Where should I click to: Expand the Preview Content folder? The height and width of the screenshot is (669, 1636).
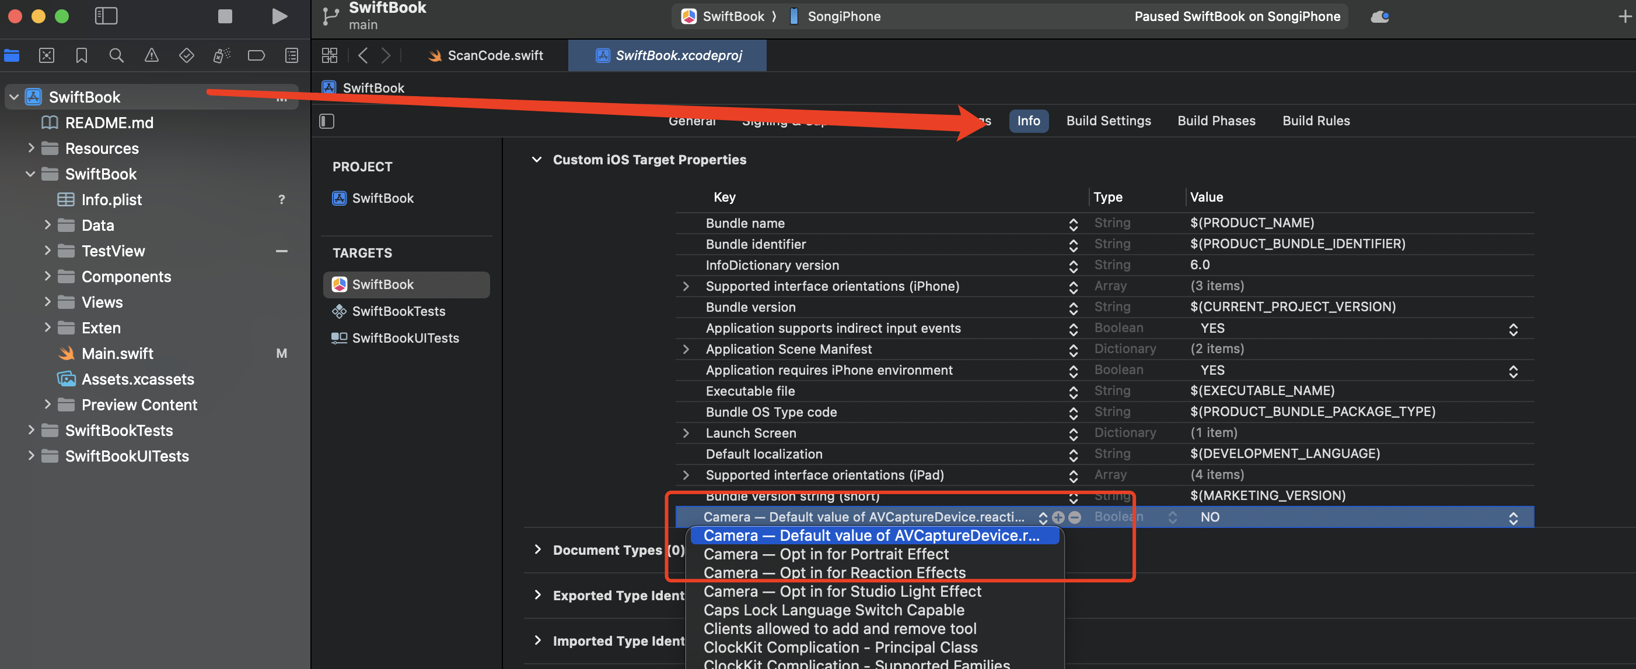click(x=47, y=404)
